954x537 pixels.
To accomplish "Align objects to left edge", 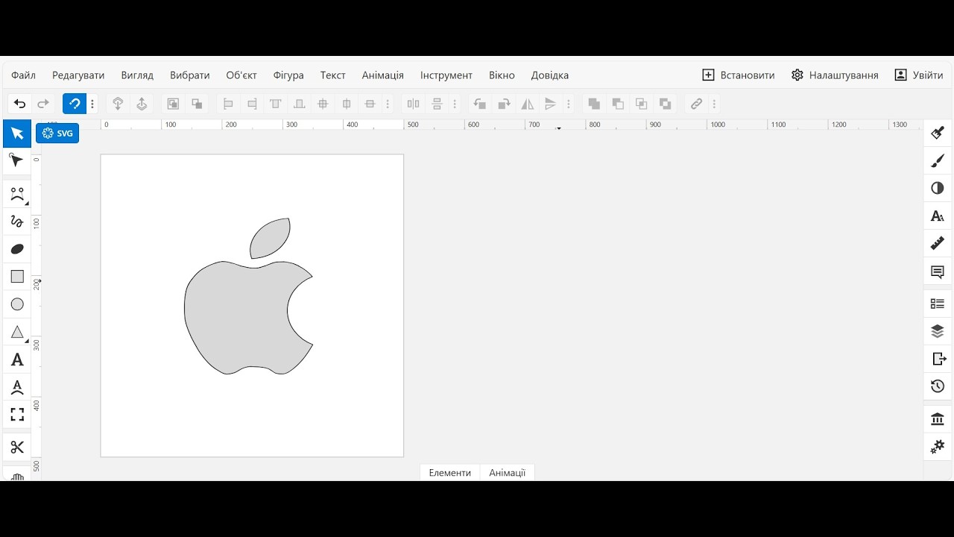I will pos(228,104).
